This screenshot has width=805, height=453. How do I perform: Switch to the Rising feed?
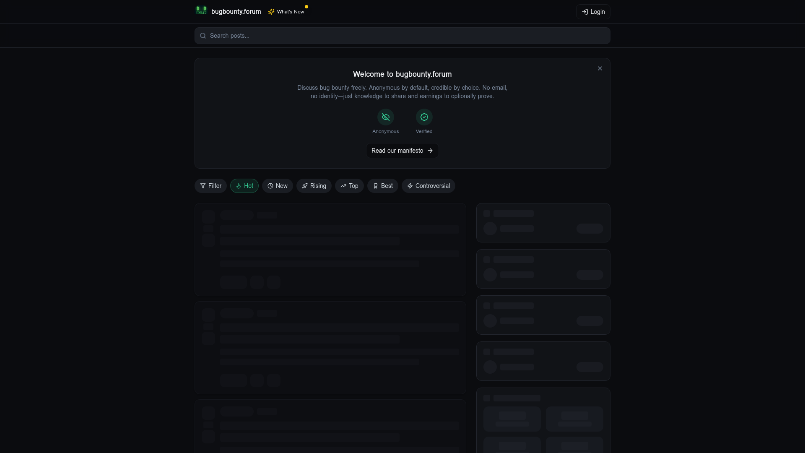314,186
